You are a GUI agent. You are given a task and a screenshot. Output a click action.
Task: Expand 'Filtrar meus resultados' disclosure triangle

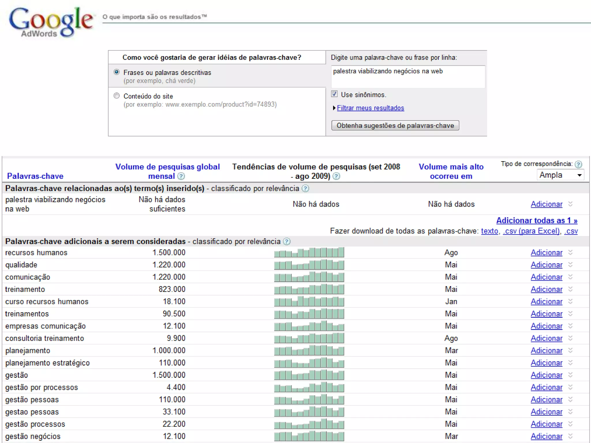334,108
